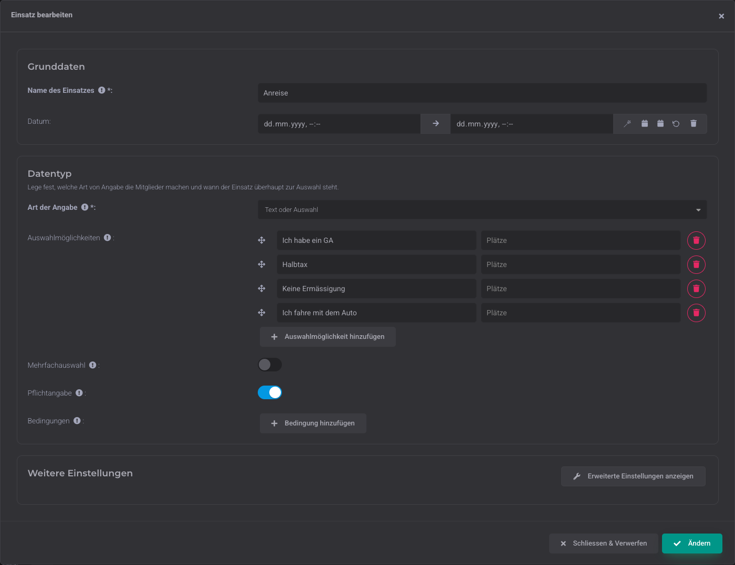Click the green 'Ändern' button
This screenshot has width=735, height=565.
[x=692, y=543]
